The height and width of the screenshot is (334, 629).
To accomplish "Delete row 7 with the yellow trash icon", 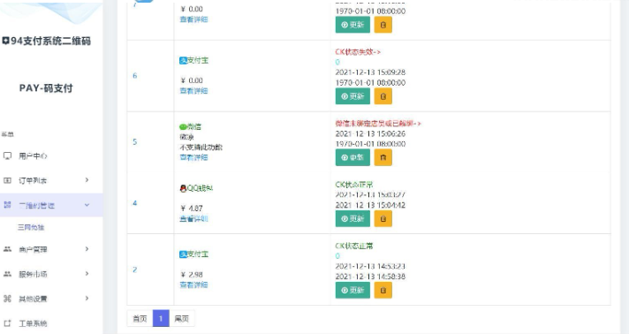I will tap(383, 25).
